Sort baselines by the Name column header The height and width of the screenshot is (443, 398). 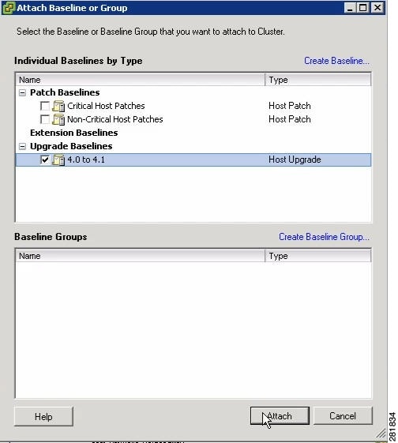tap(141, 80)
